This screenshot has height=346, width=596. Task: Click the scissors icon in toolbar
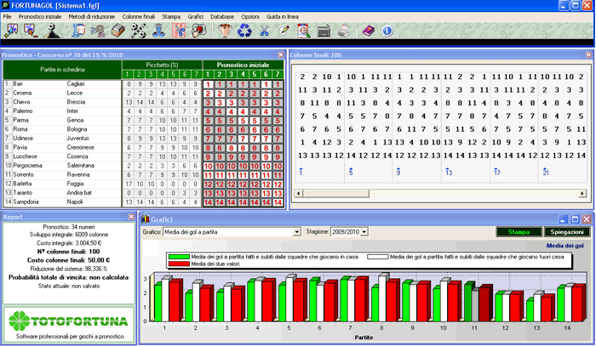click(264, 31)
